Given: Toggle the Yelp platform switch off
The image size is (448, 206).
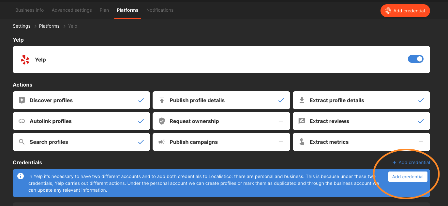Looking at the screenshot, I should pyautogui.click(x=416, y=59).
